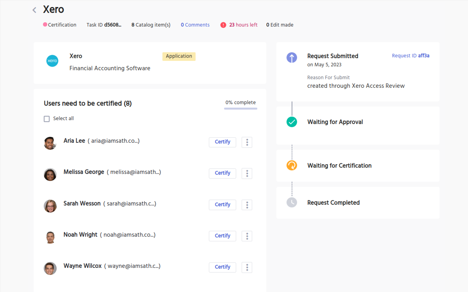The height and width of the screenshot is (292, 468).
Task: Click Melissa George's avatar picture
Action: 50,174
